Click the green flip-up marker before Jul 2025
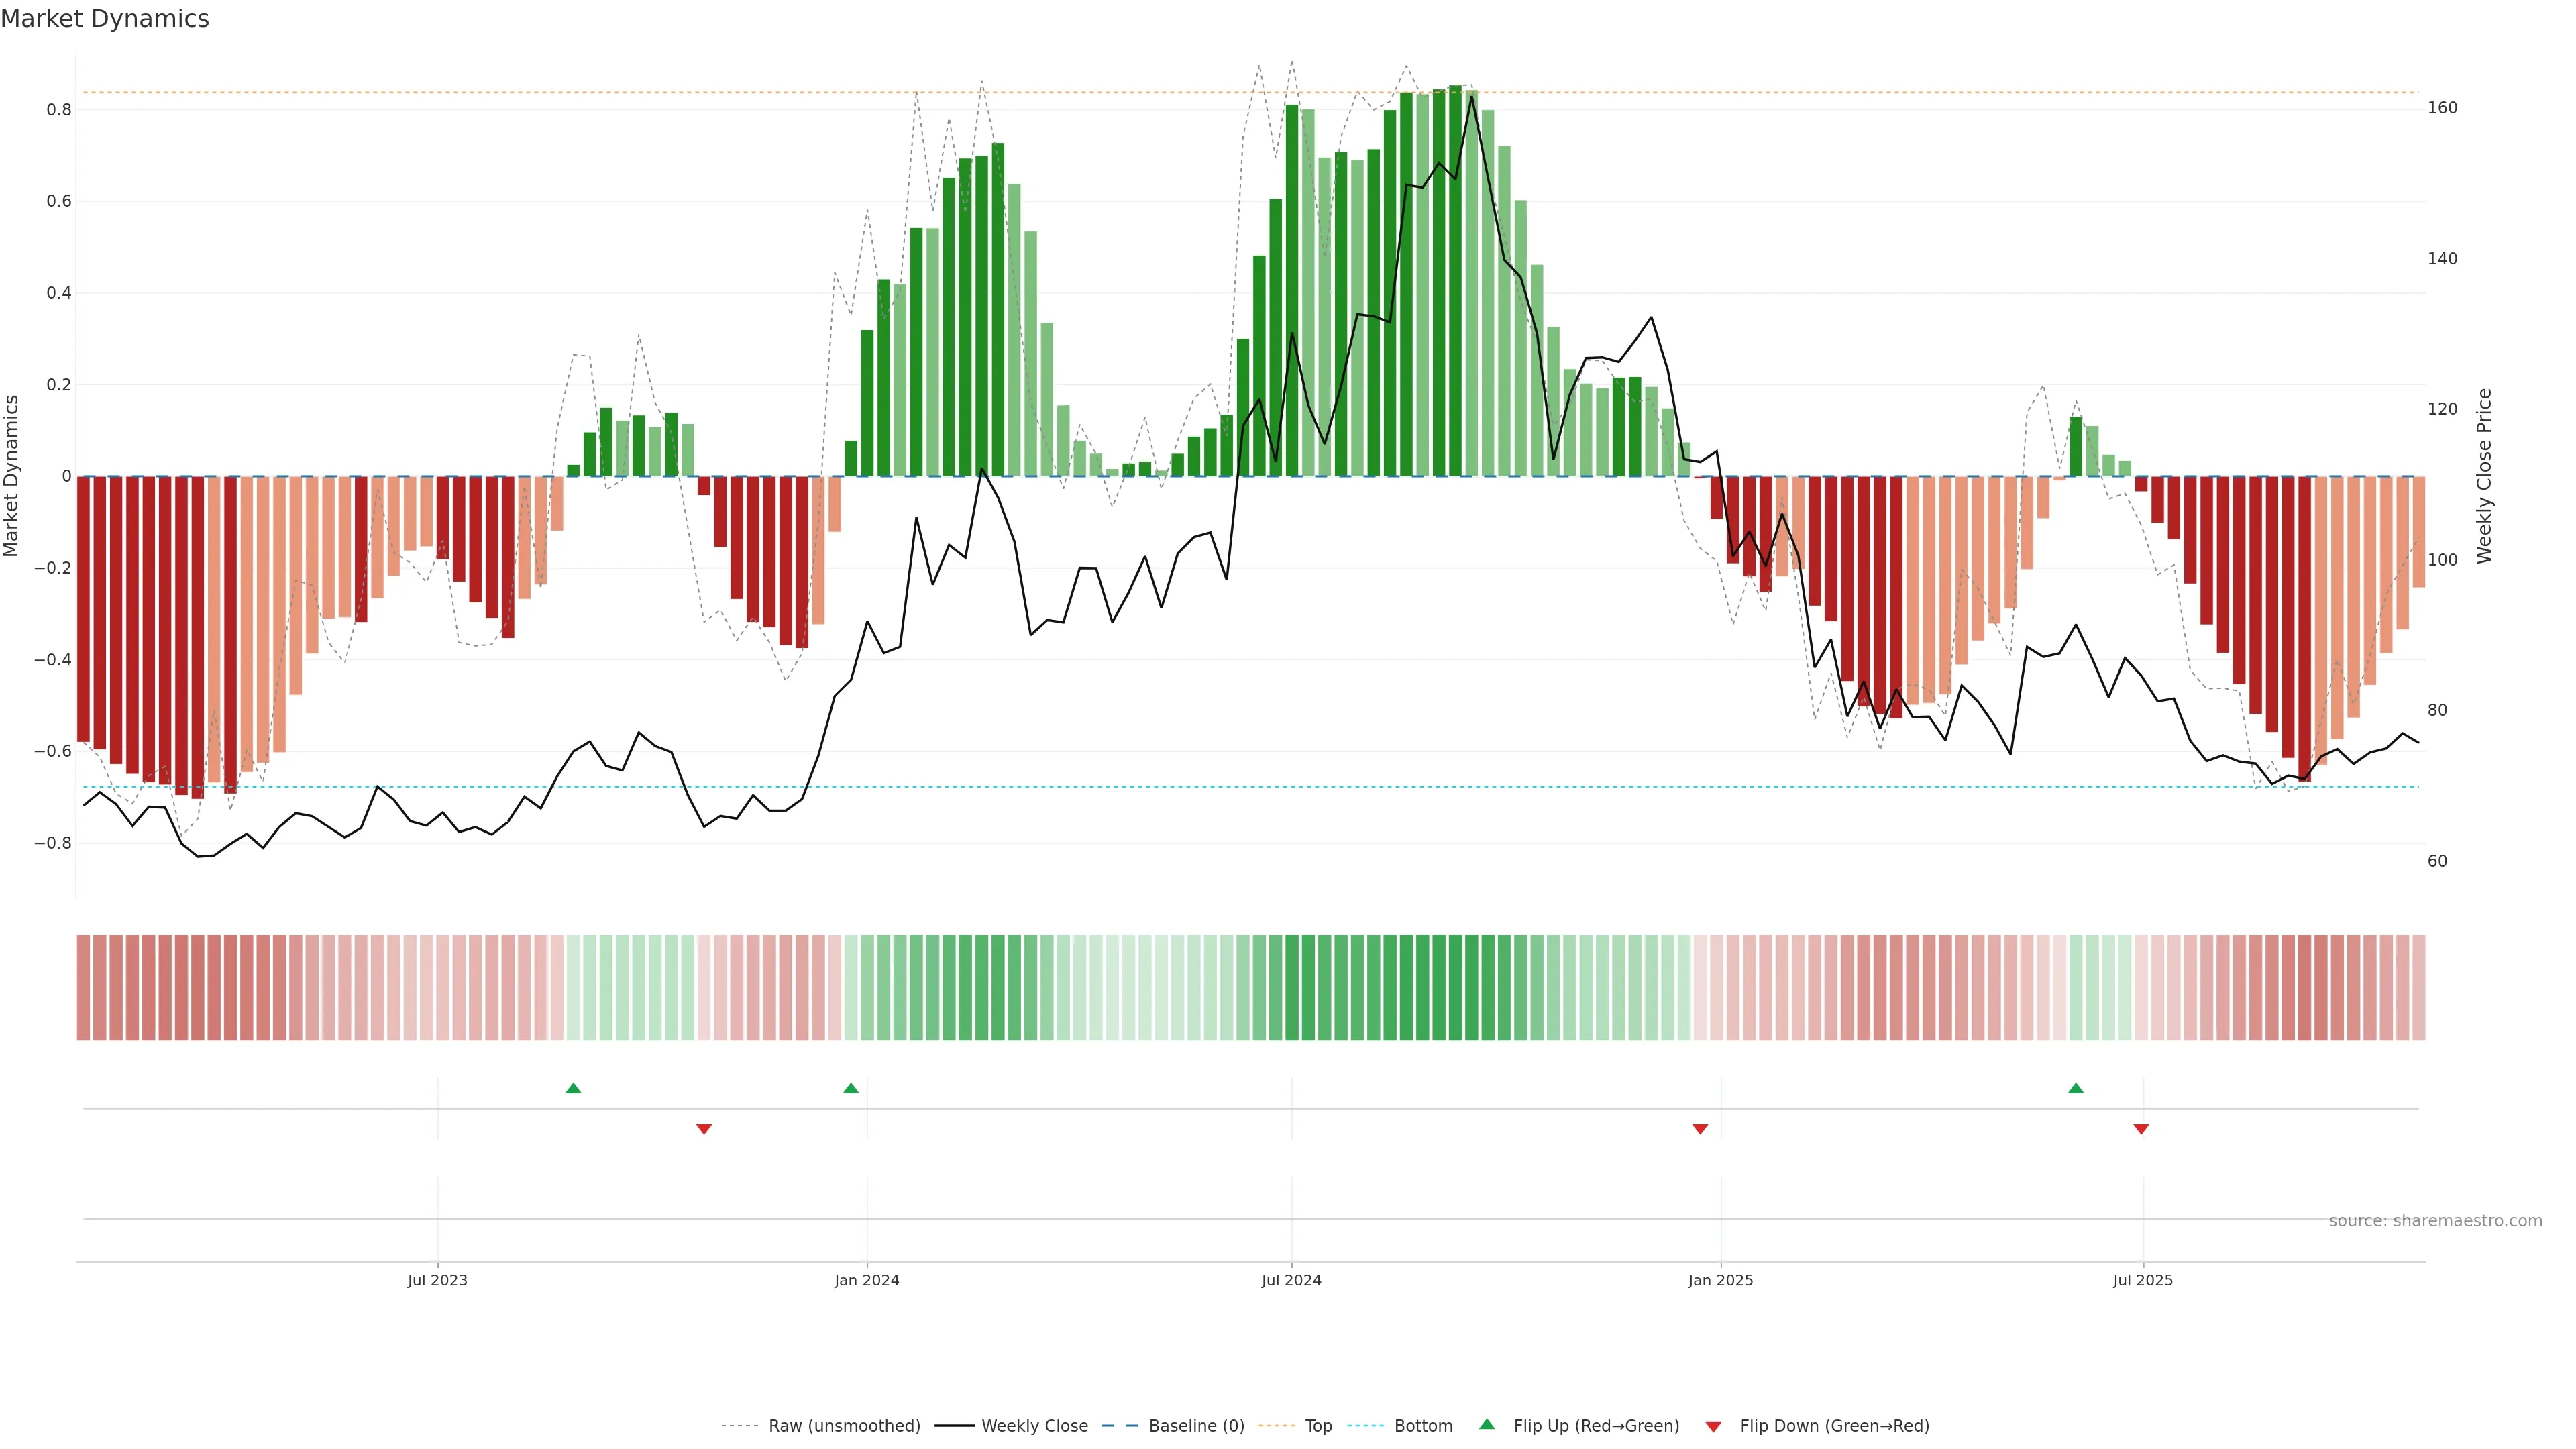2576x1449 pixels. click(2076, 1088)
